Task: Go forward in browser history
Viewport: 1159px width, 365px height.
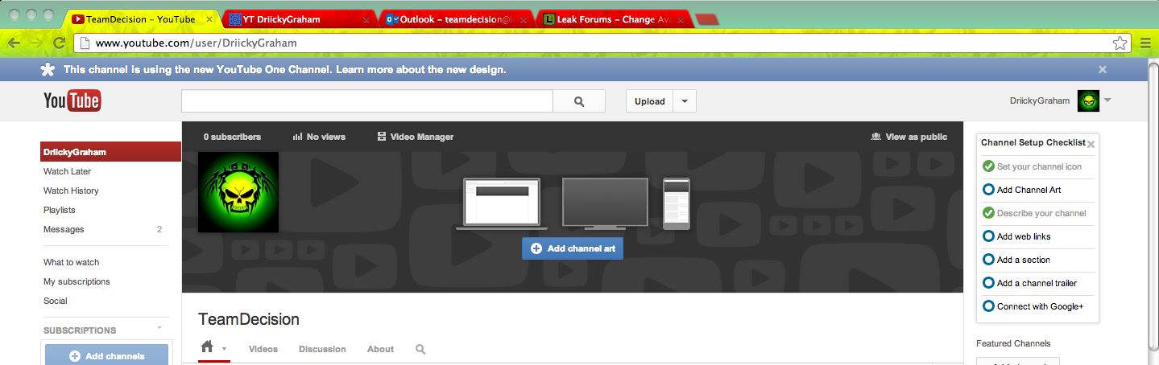Action: (36, 43)
